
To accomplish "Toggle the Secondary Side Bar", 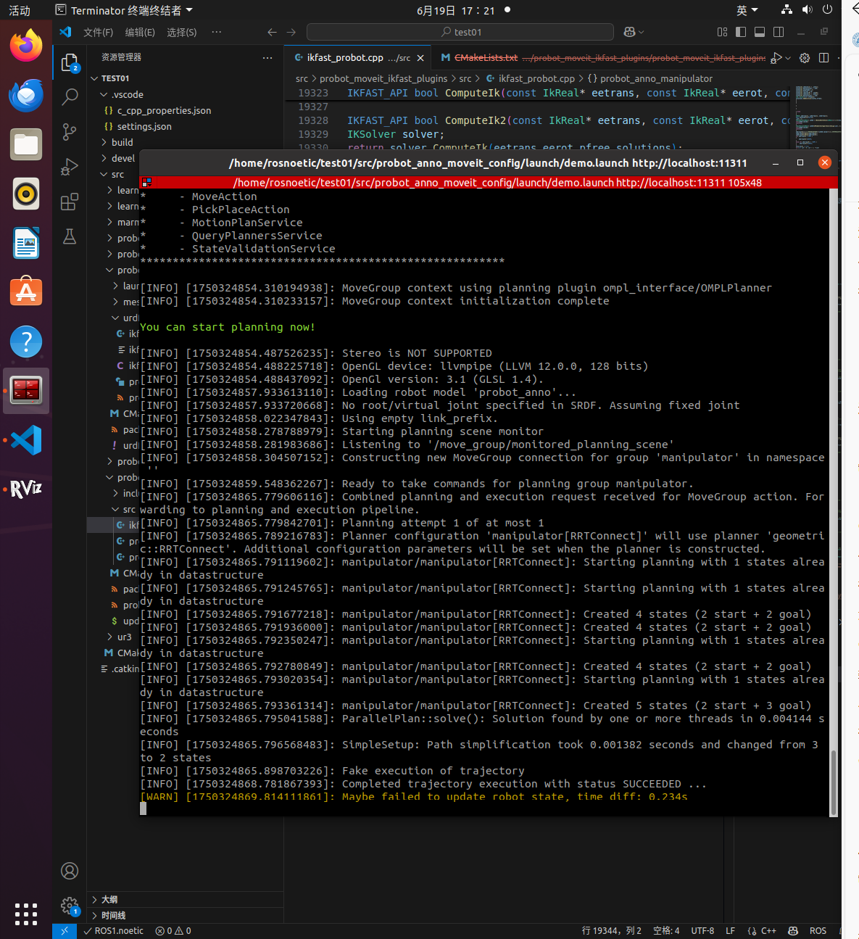I will tap(777, 32).
